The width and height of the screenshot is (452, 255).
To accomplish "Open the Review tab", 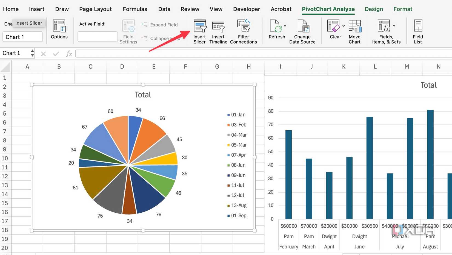I will click(x=190, y=9).
